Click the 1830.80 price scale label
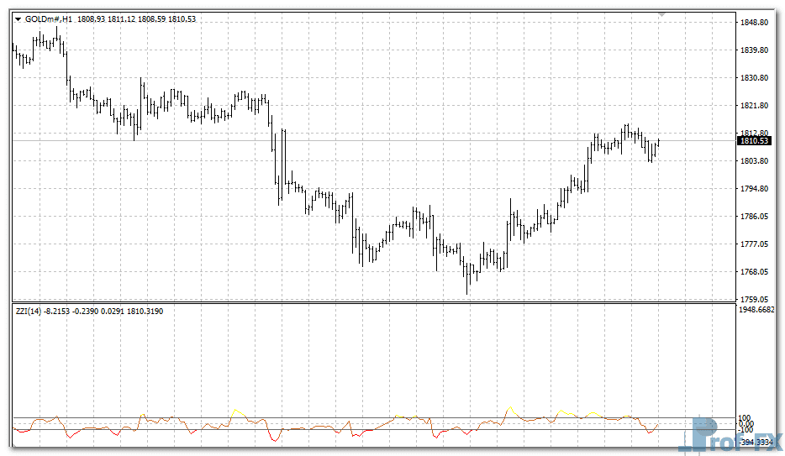The height and width of the screenshot is (456, 785). (754, 78)
